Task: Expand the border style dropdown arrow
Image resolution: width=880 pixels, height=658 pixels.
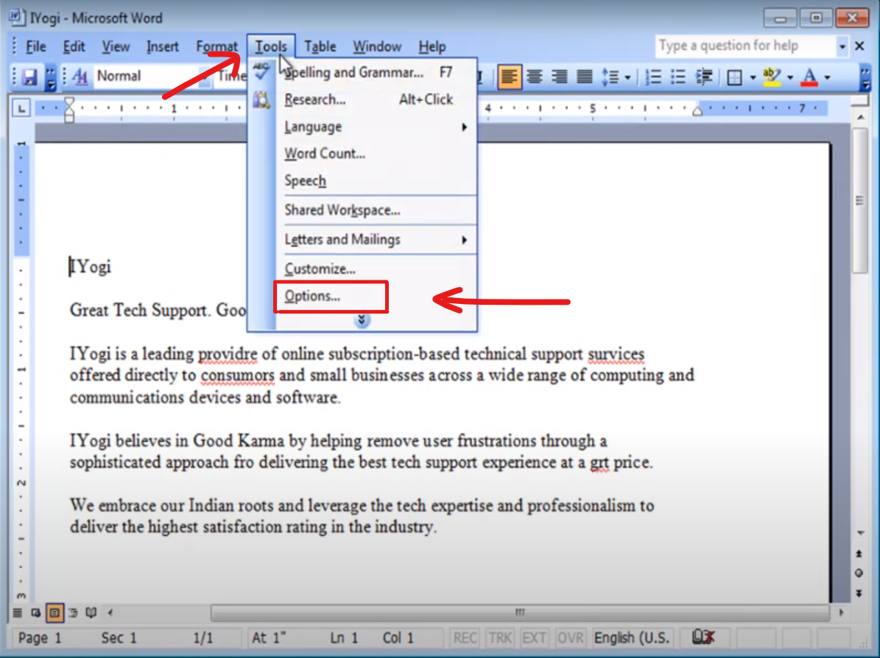Action: [753, 77]
